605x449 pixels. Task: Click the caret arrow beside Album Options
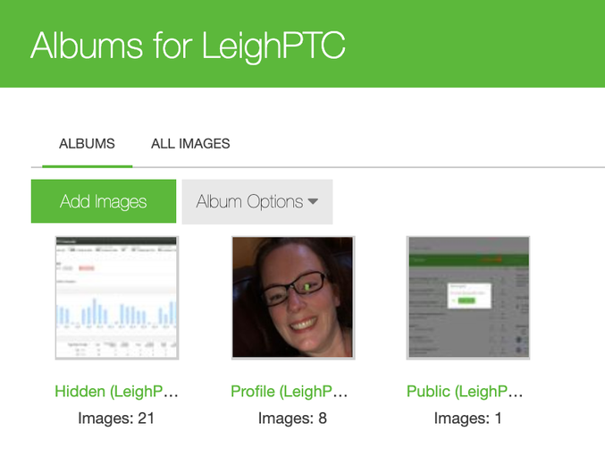tap(313, 202)
